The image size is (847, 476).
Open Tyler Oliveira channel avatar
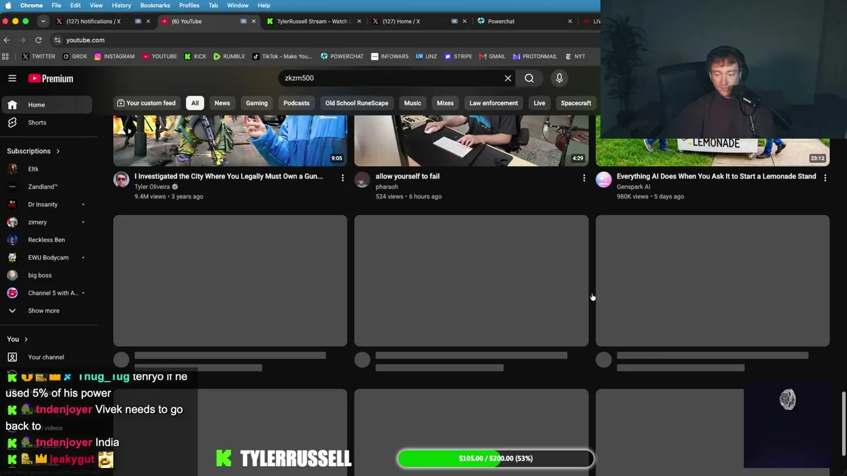(121, 180)
